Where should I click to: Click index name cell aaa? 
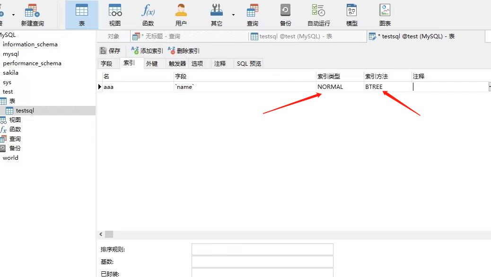point(138,87)
